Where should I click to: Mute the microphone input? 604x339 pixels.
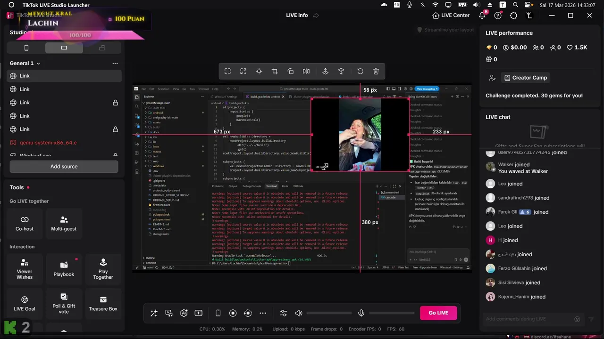tap(361, 313)
